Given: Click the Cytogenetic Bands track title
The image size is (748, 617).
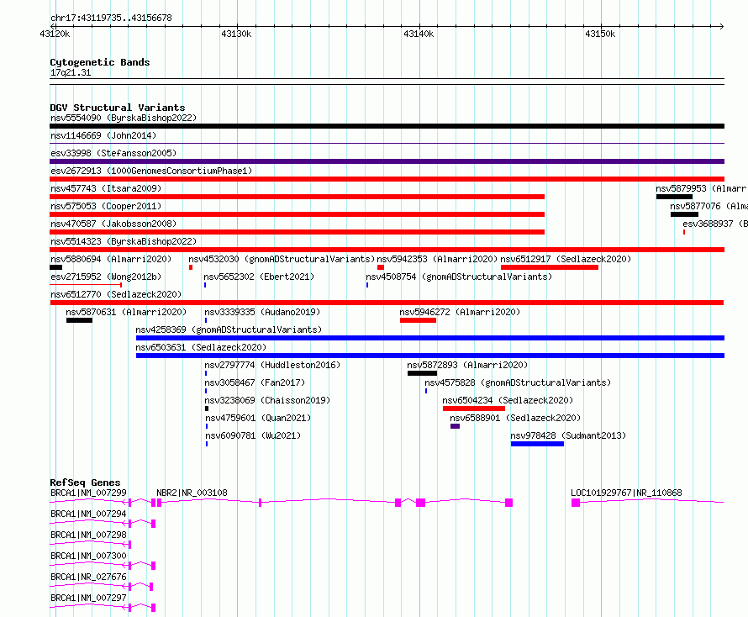Looking at the screenshot, I should [x=100, y=62].
